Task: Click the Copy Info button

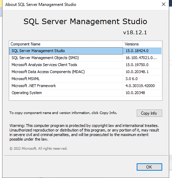Action: pos(149,113)
